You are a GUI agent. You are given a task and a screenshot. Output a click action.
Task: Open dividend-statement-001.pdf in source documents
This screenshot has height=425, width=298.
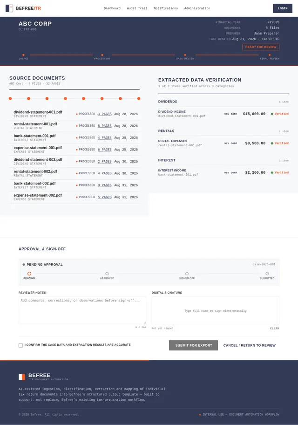coord(38,112)
